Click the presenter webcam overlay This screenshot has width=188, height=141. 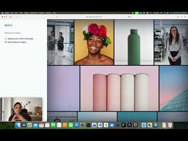[21, 109]
